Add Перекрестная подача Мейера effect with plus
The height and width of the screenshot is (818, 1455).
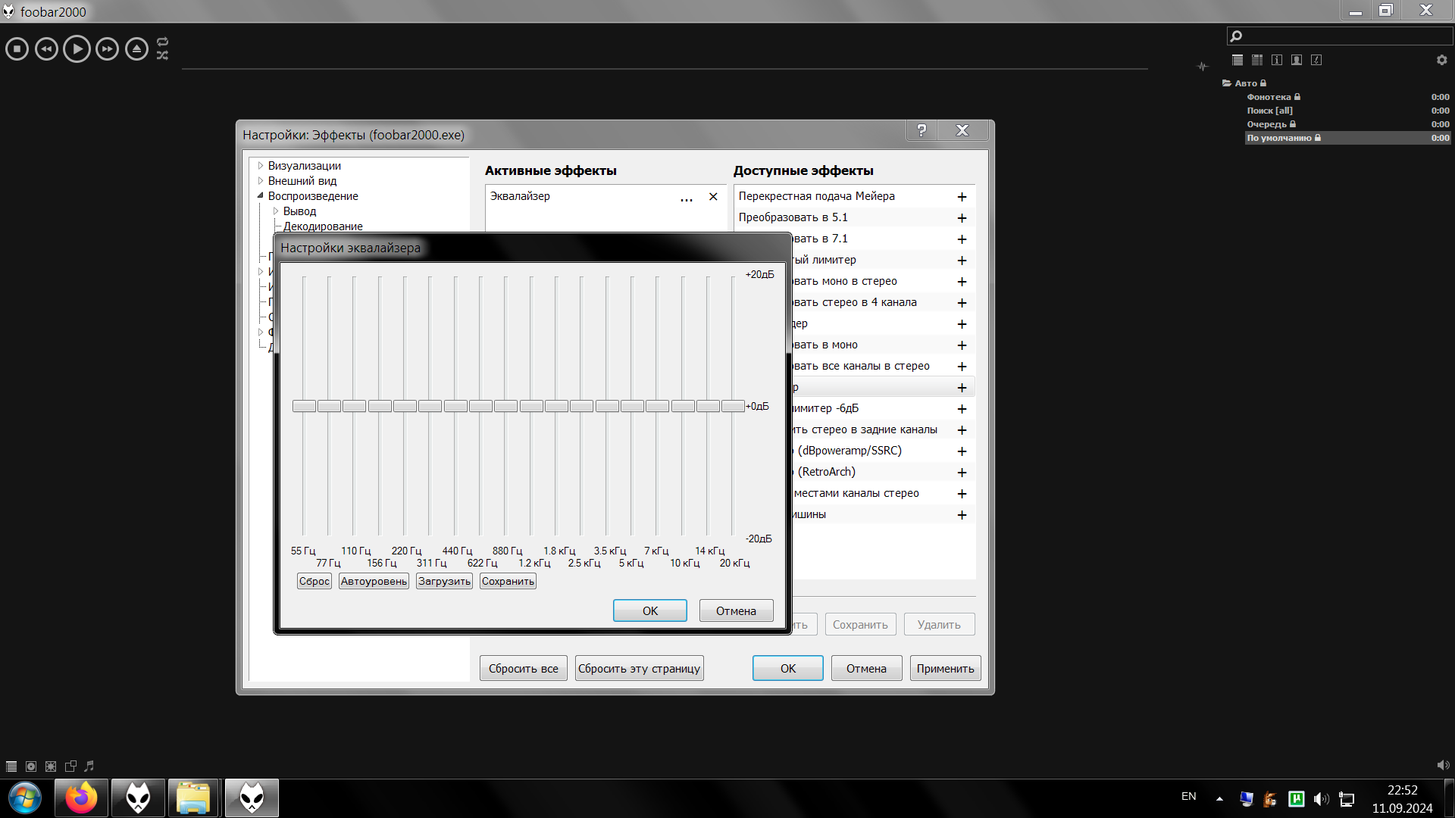click(962, 197)
